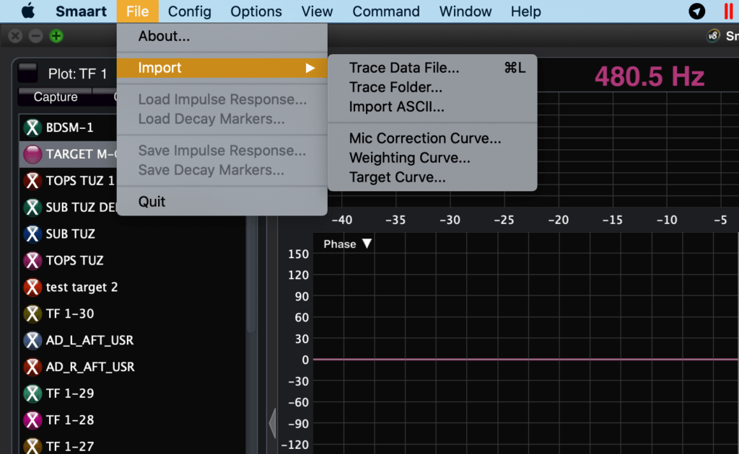Select the TF 1-28 trace name
Image resolution: width=739 pixels, height=454 pixels.
[70, 420]
